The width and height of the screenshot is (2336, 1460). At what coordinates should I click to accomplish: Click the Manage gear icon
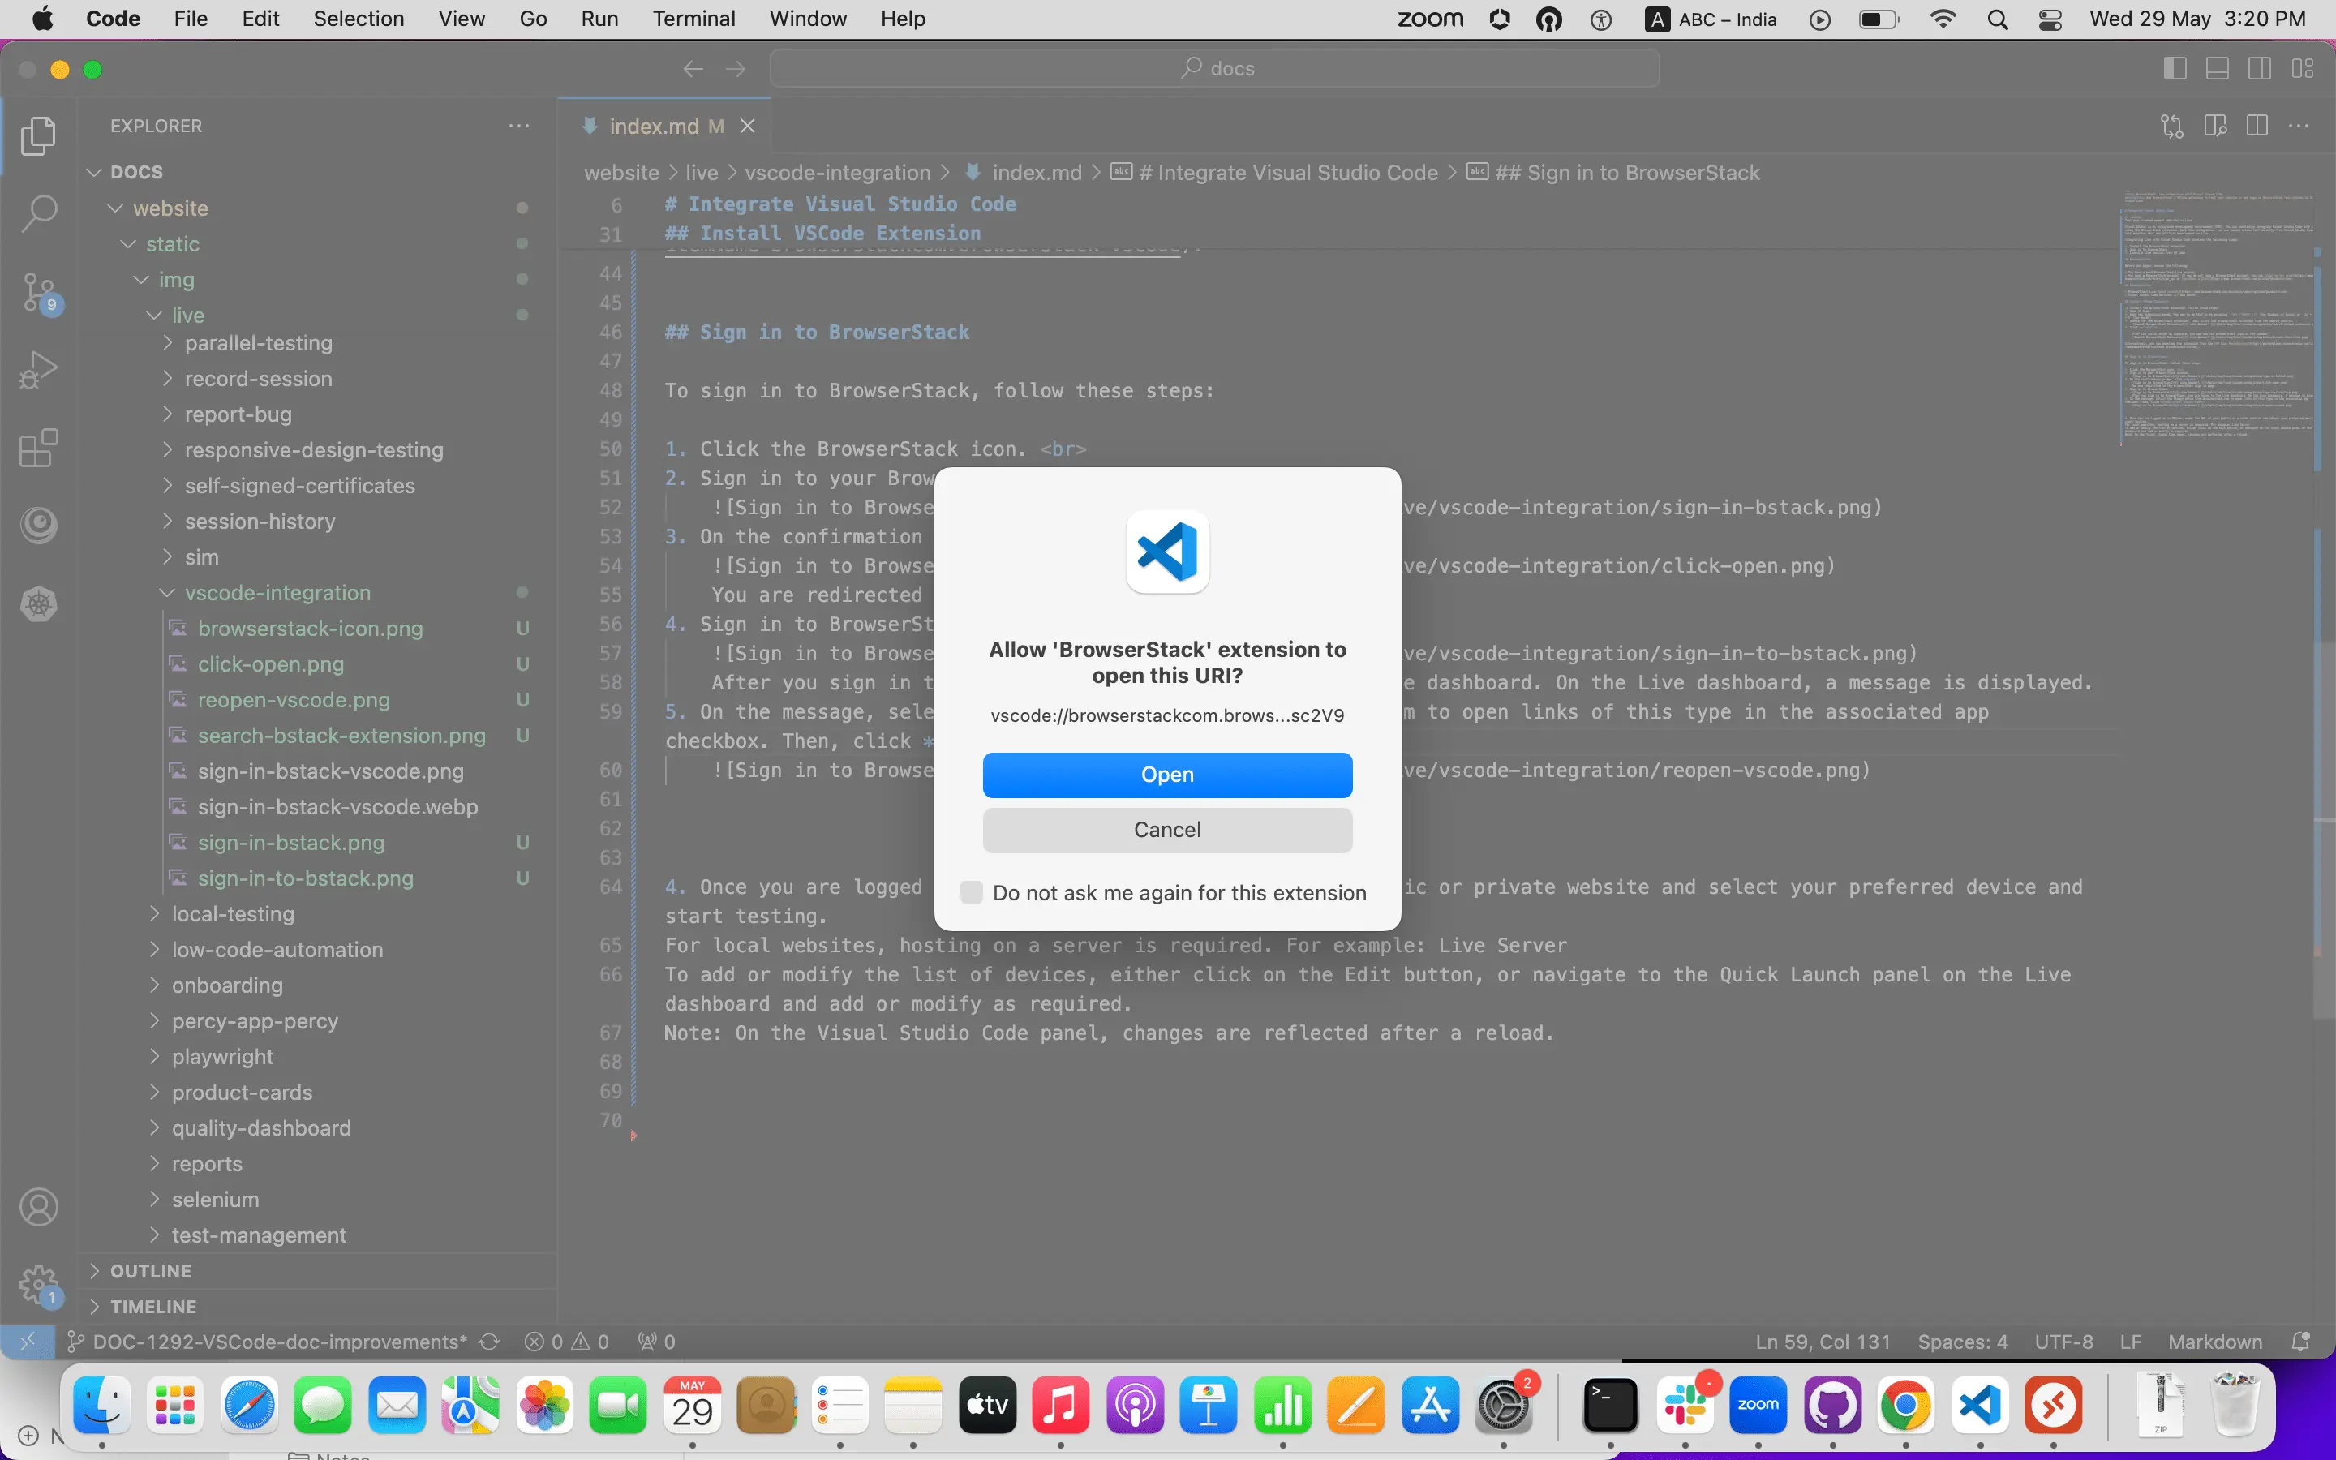pos(39,1284)
